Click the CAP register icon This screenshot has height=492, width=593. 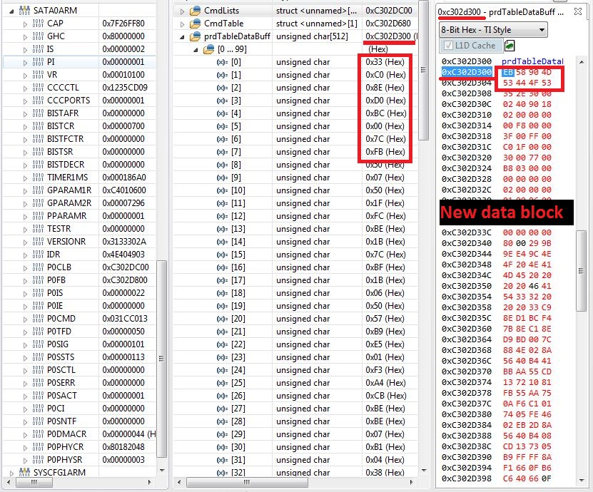38,24
